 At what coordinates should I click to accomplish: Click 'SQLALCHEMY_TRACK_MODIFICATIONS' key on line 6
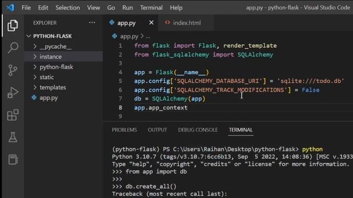[230, 90]
